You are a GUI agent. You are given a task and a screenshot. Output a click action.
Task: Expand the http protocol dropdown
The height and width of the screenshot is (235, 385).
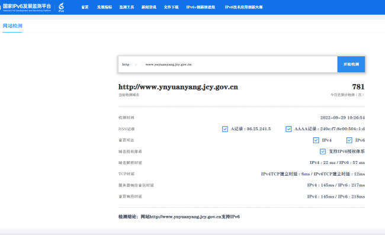pyautogui.click(x=130, y=65)
